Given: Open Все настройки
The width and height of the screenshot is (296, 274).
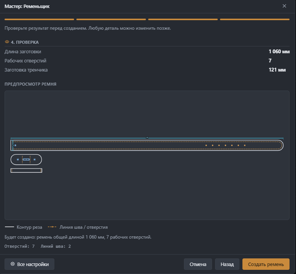Looking at the screenshot, I should [30, 264].
